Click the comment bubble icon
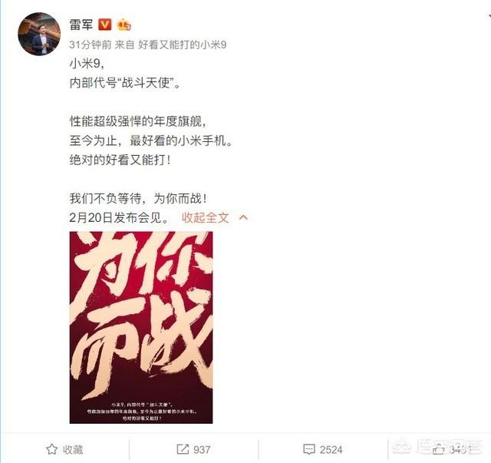The image size is (491, 463). point(309,449)
